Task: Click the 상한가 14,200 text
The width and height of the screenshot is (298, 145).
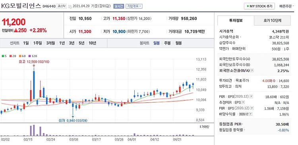Action: pos(139,19)
